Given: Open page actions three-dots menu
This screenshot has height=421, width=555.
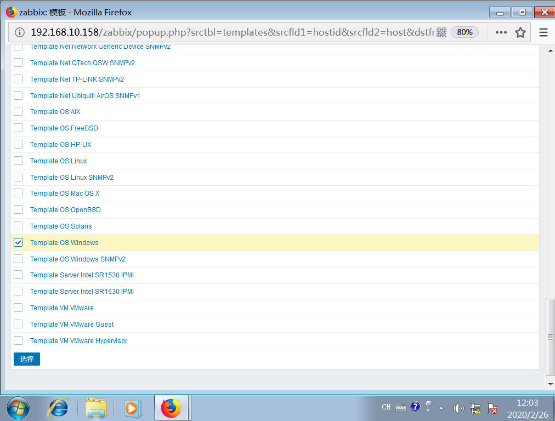Looking at the screenshot, I should pos(501,32).
